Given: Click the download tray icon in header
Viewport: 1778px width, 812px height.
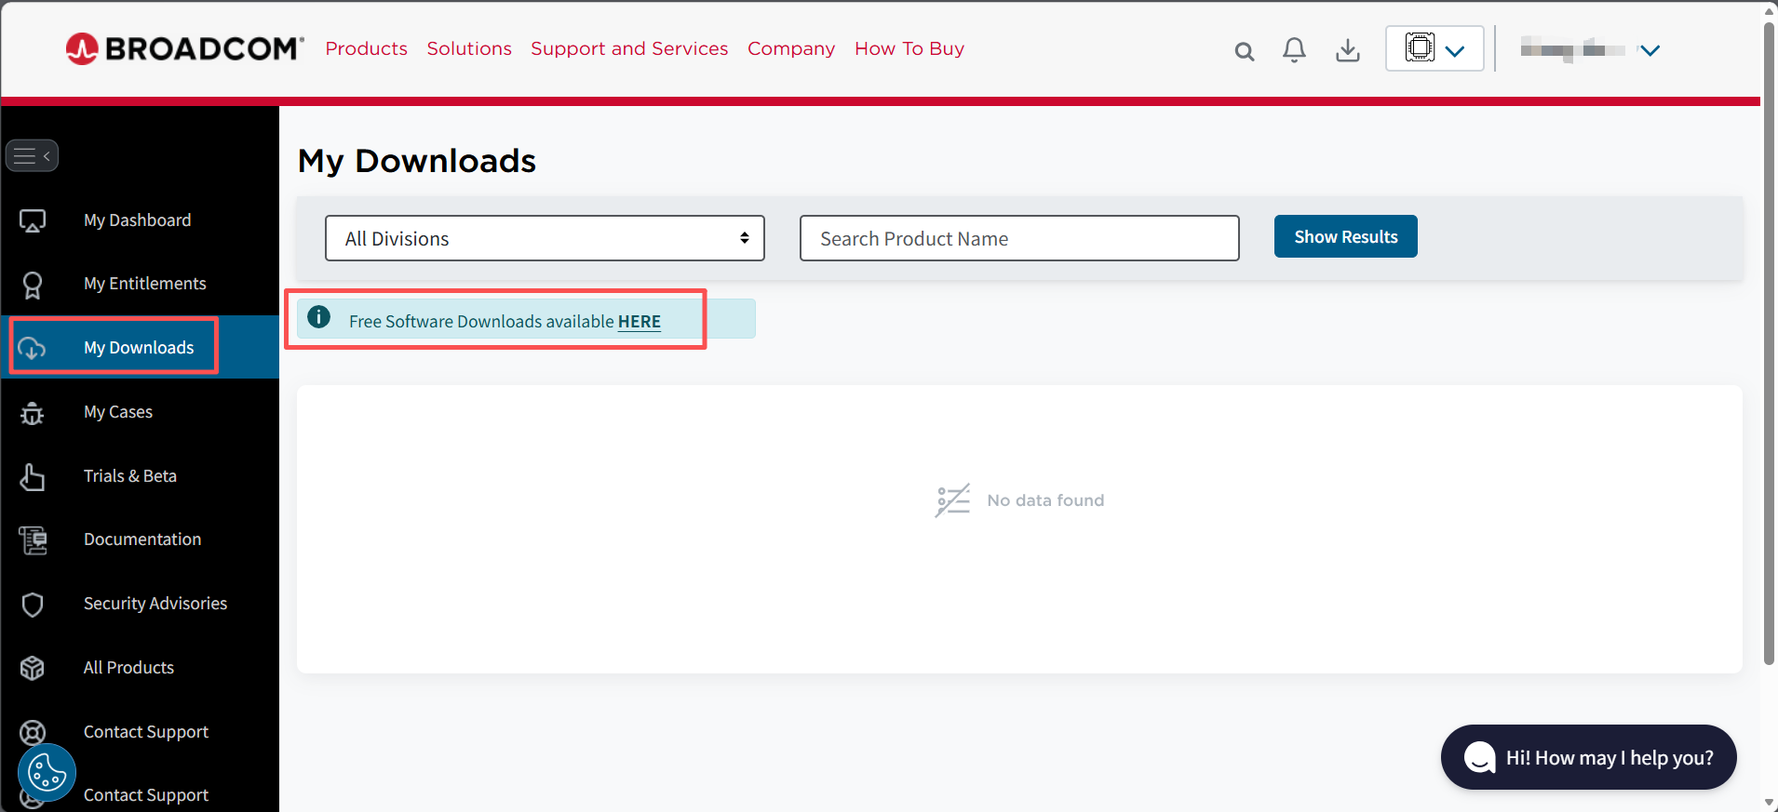Looking at the screenshot, I should [x=1347, y=49].
